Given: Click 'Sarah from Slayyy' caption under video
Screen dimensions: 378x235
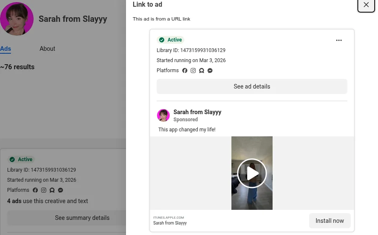Looking at the screenshot, I should [170, 223].
